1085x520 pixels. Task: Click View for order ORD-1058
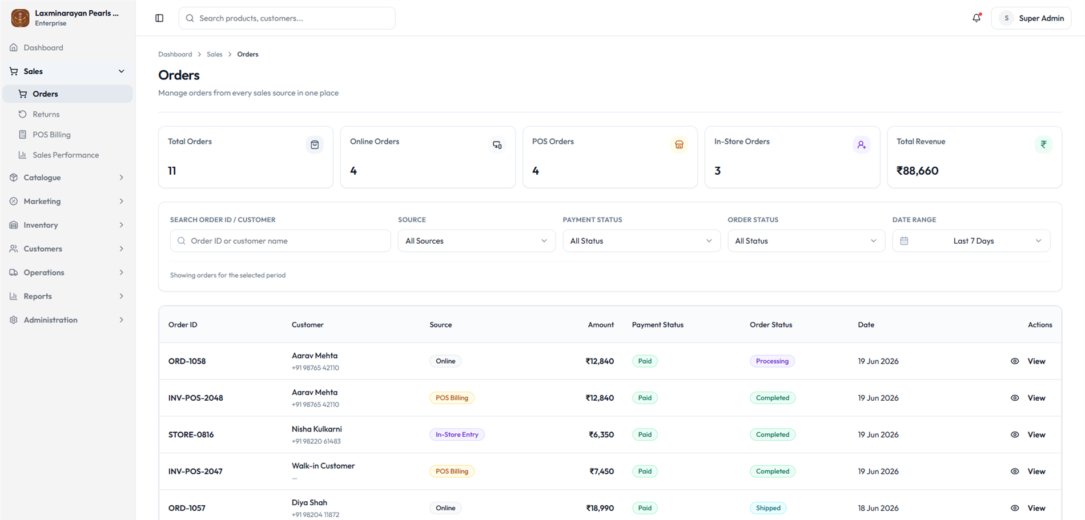tap(1036, 361)
